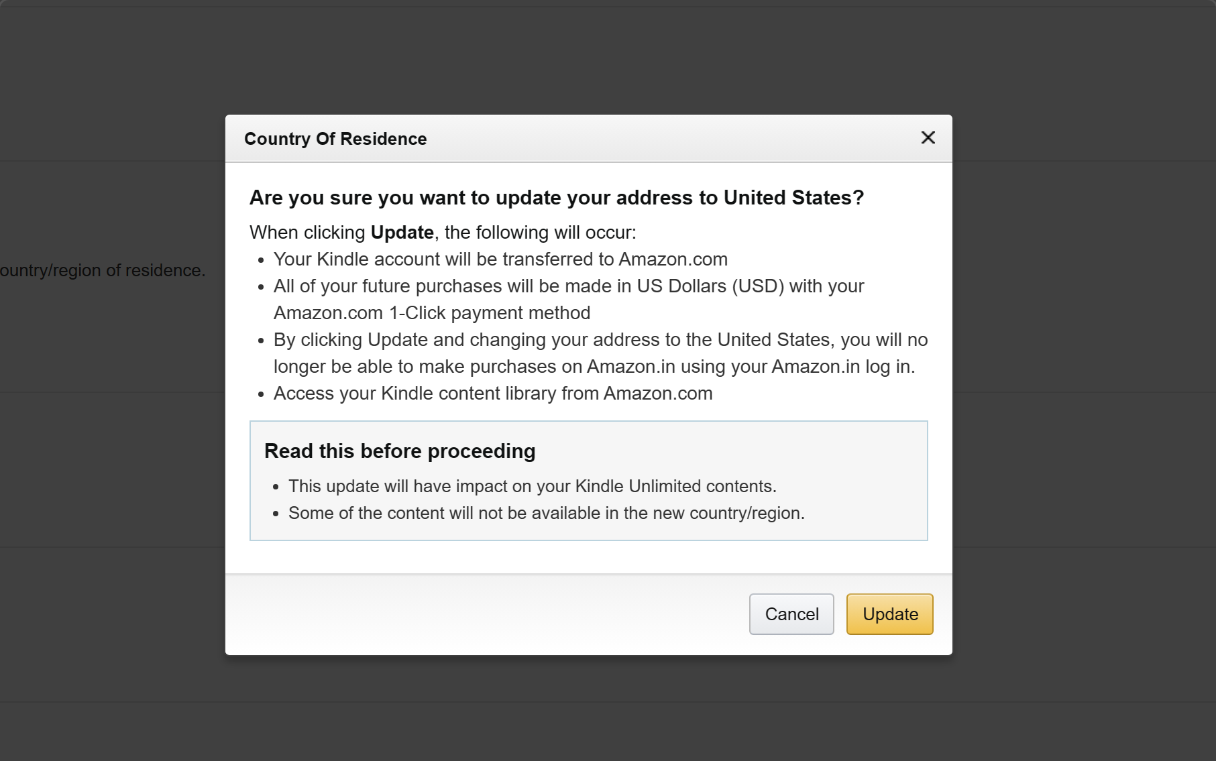Click the 'Amazon.com 1-Click payment method' line
1216x761 pixels.
432,313
